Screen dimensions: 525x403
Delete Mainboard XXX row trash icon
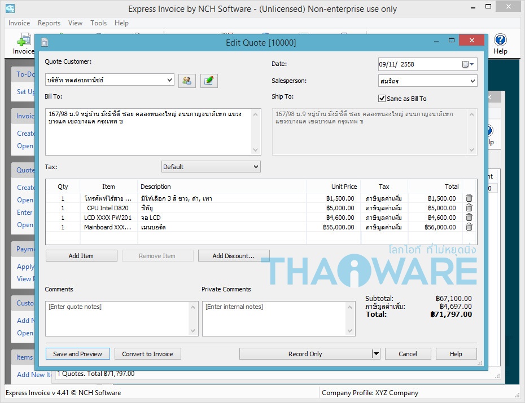coord(469,227)
